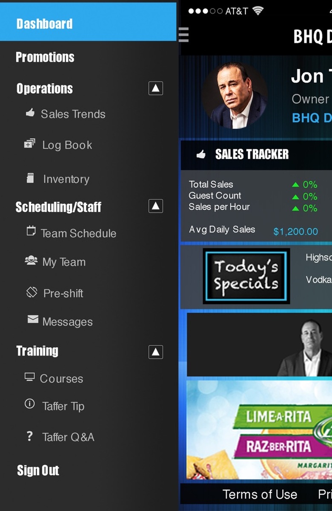The height and width of the screenshot is (511, 332).
Task: Select the Dashboard menu item
Action: pos(88,22)
